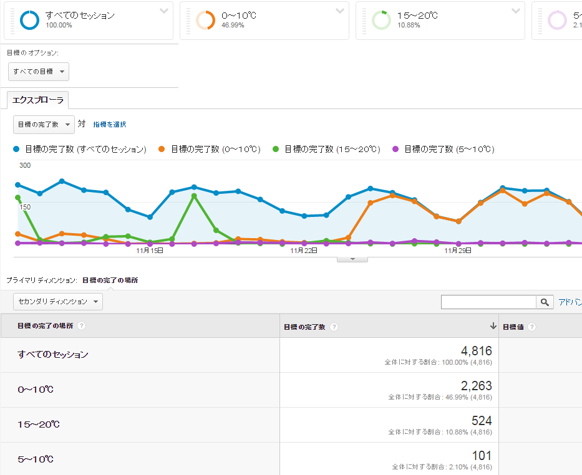The height and width of the screenshot is (475, 582).
Task: Expand the 0～10℃ segment card chevron
Action: [340, 11]
